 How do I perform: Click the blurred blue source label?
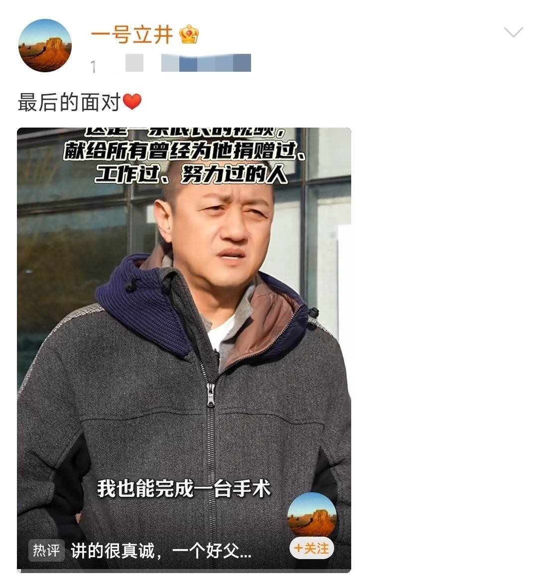tap(206, 62)
